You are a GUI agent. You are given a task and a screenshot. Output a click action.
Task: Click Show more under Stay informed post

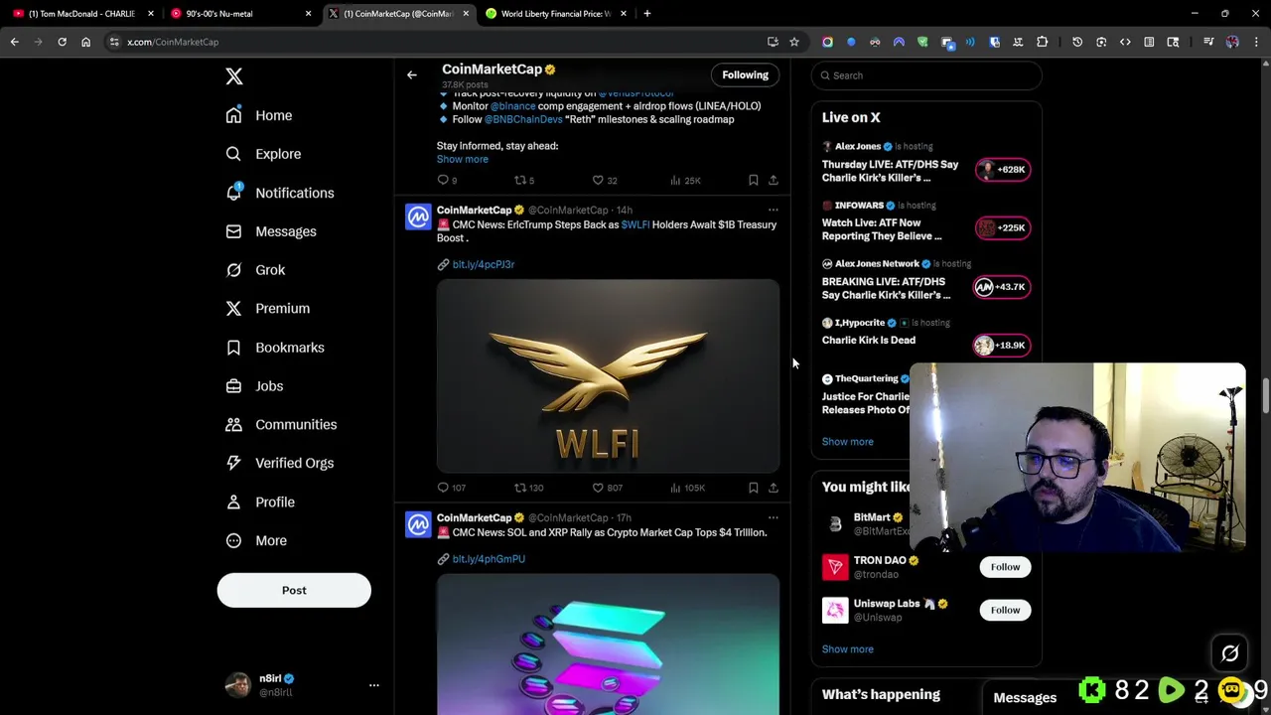[462, 159]
